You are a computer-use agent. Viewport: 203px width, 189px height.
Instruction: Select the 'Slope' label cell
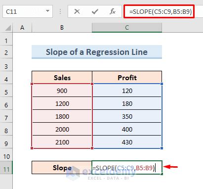point(62,168)
